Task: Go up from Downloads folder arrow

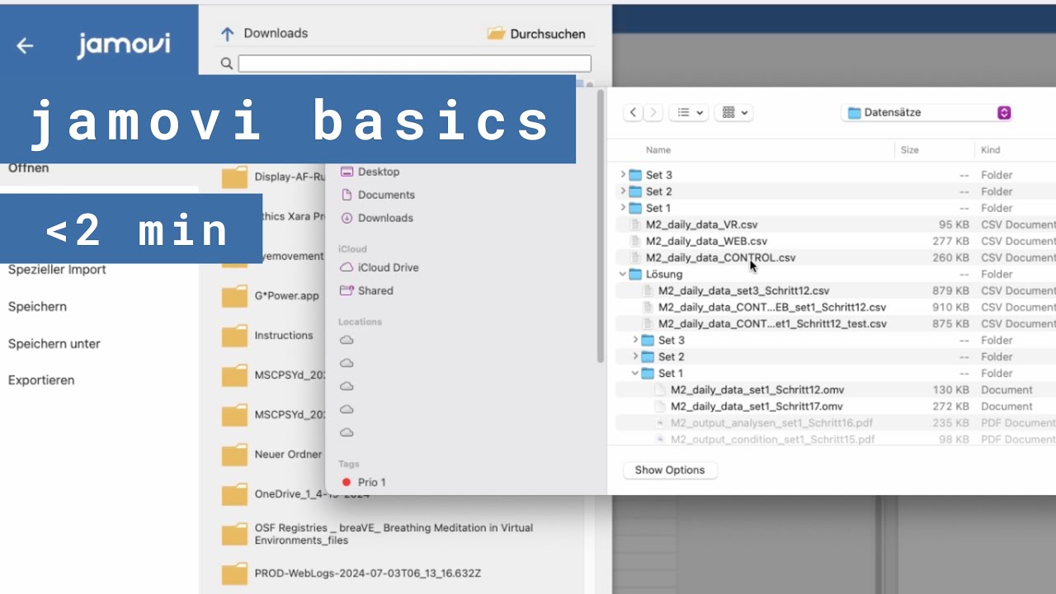Action: [x=228, y=34]
